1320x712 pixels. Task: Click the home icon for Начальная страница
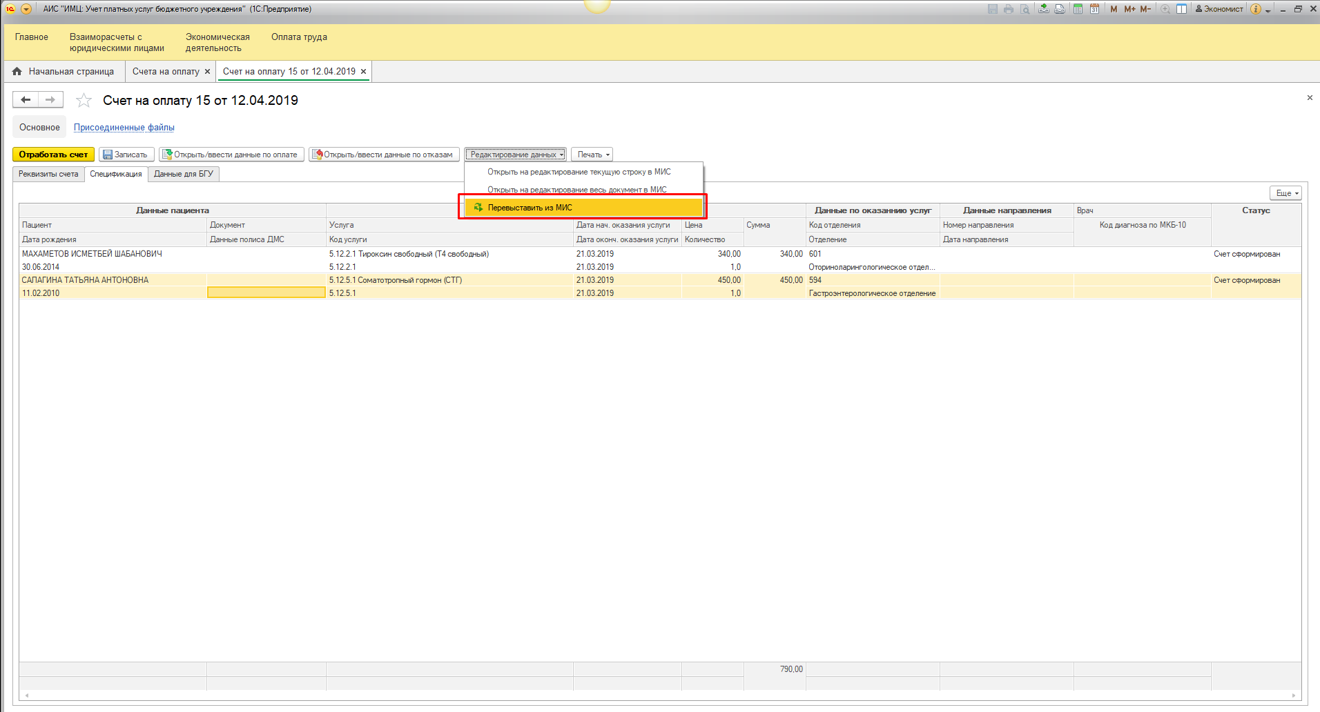pyautogui.click(x=17, y=72)
